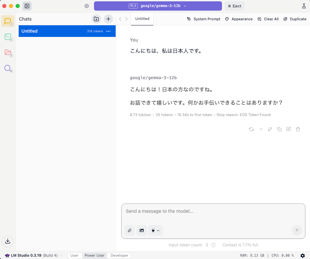Open the Untitled chat's options menu
The image size is (310, 259).
point(108,31)
